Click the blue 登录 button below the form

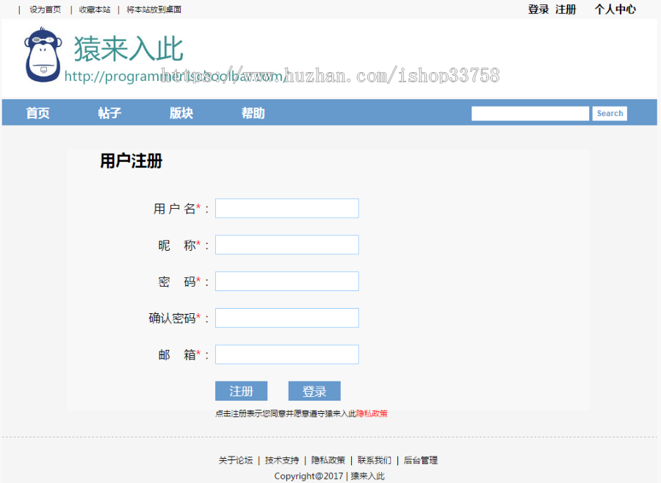314,390
